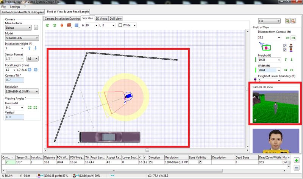Click the decrease height down arrow in Field of View
303x179 pixels.
click(x=291, y=59)
